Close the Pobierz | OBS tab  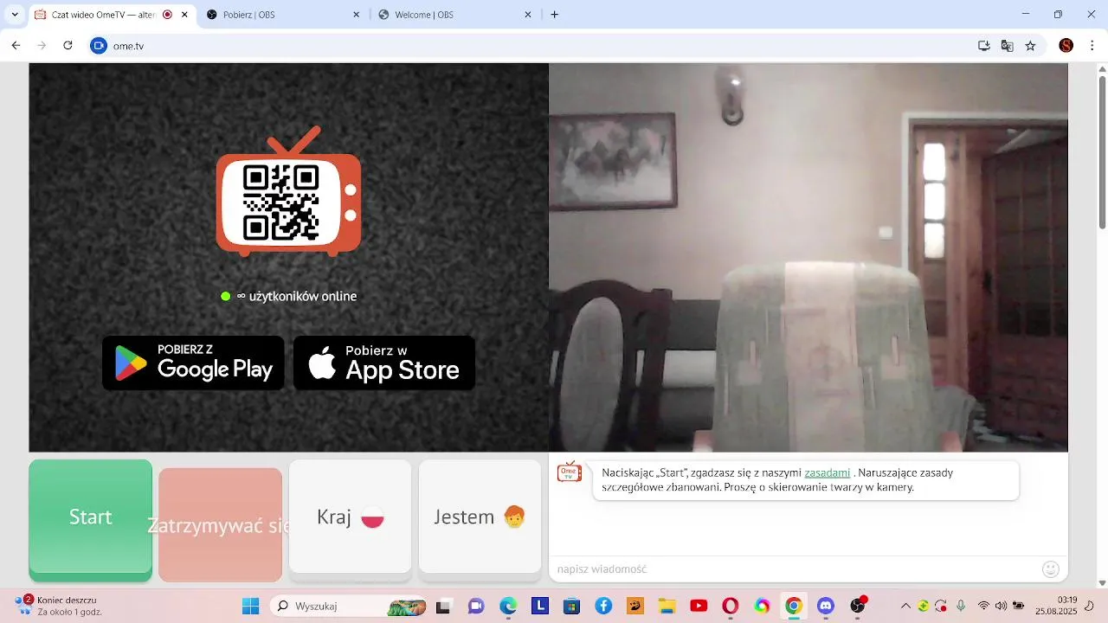356,15
